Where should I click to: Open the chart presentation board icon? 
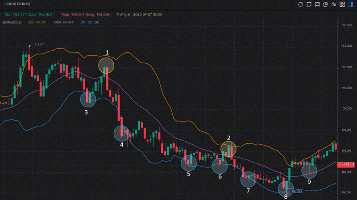point(317,4)
